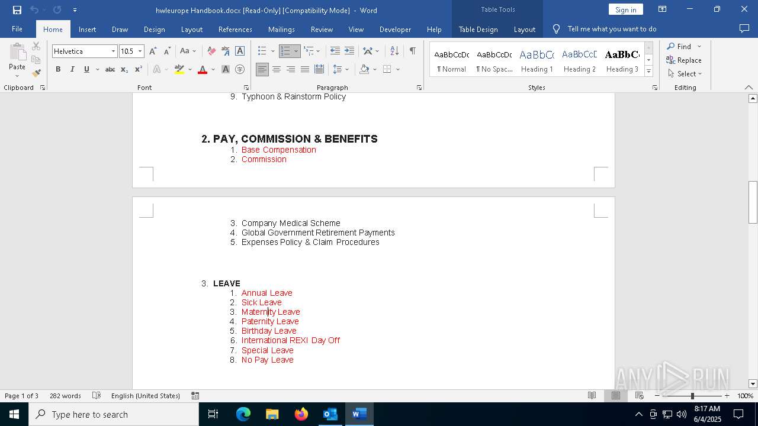This screenshot has height=426, width=758.
Task: Click the Save icon in title bar
Action: click(x=17, y=10)
